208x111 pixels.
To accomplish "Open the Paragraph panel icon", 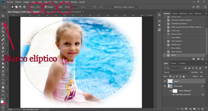I will pos(159,25).
